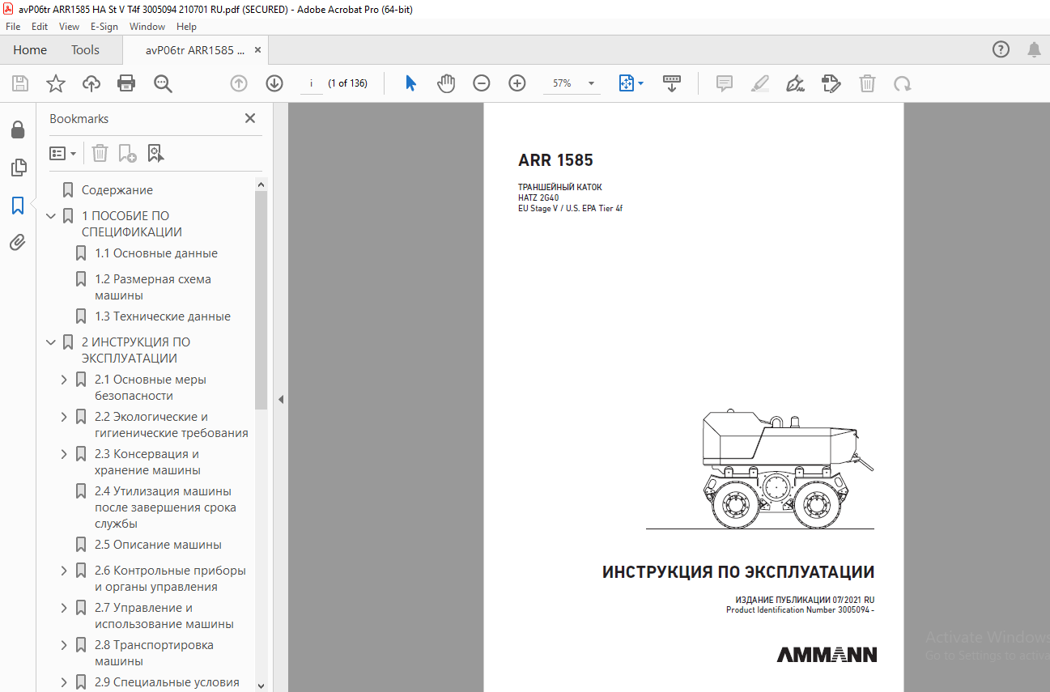Open the File menu
Viewport: 1050px width, 692px height.
13,26
